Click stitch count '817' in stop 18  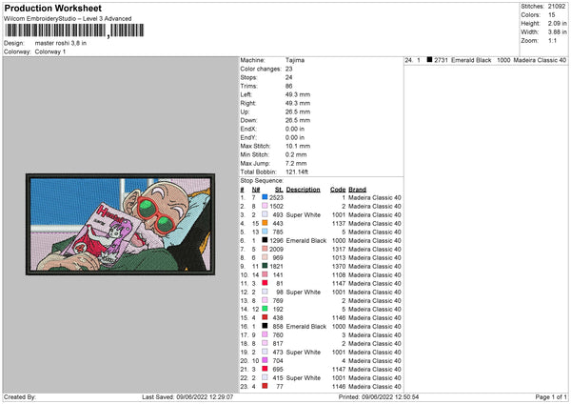278,343
